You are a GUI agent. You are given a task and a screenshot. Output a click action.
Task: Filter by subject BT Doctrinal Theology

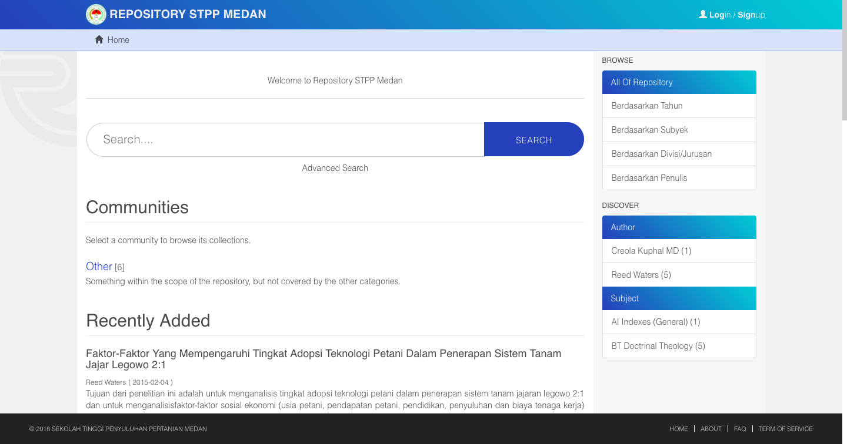tap(679, 346)
